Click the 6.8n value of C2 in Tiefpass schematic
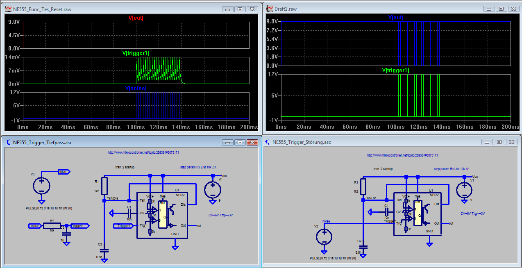The image size is (522, 268). pos(99,257)
